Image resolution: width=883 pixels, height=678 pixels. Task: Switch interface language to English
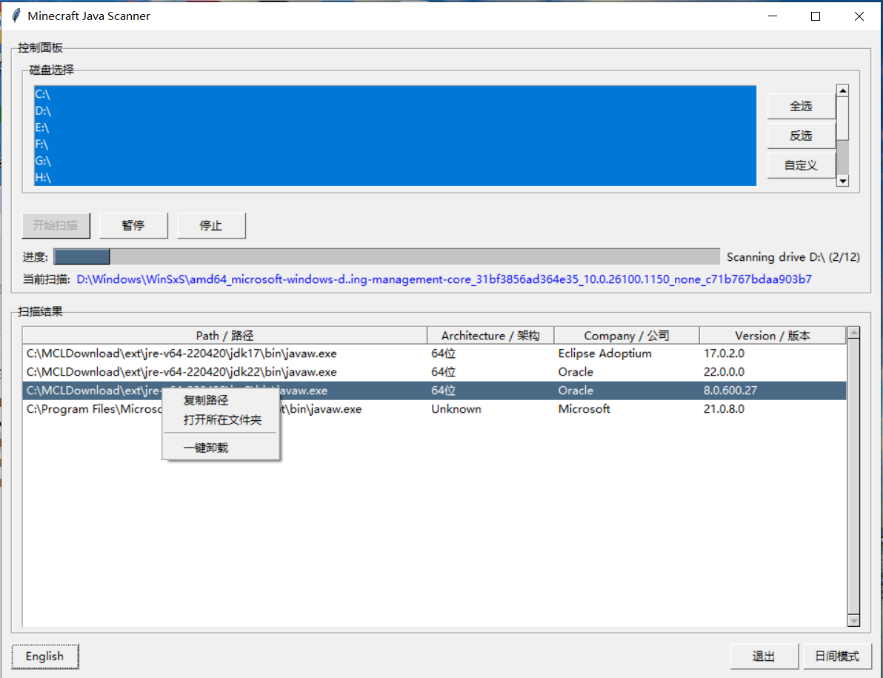coord(44,657)
